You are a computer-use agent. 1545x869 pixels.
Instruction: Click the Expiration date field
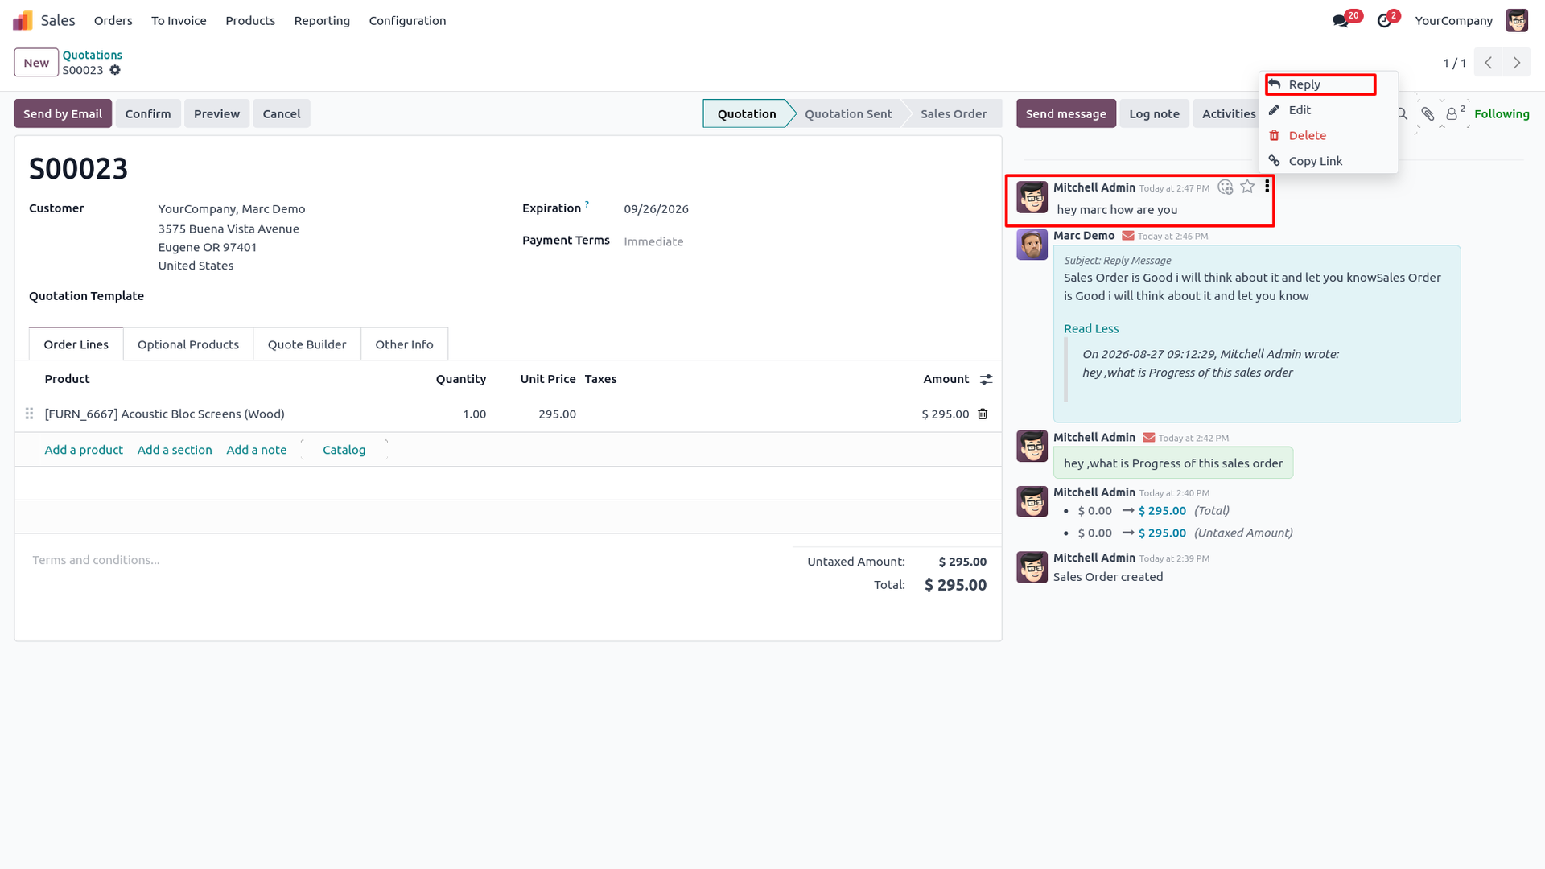tap(656, 209)
